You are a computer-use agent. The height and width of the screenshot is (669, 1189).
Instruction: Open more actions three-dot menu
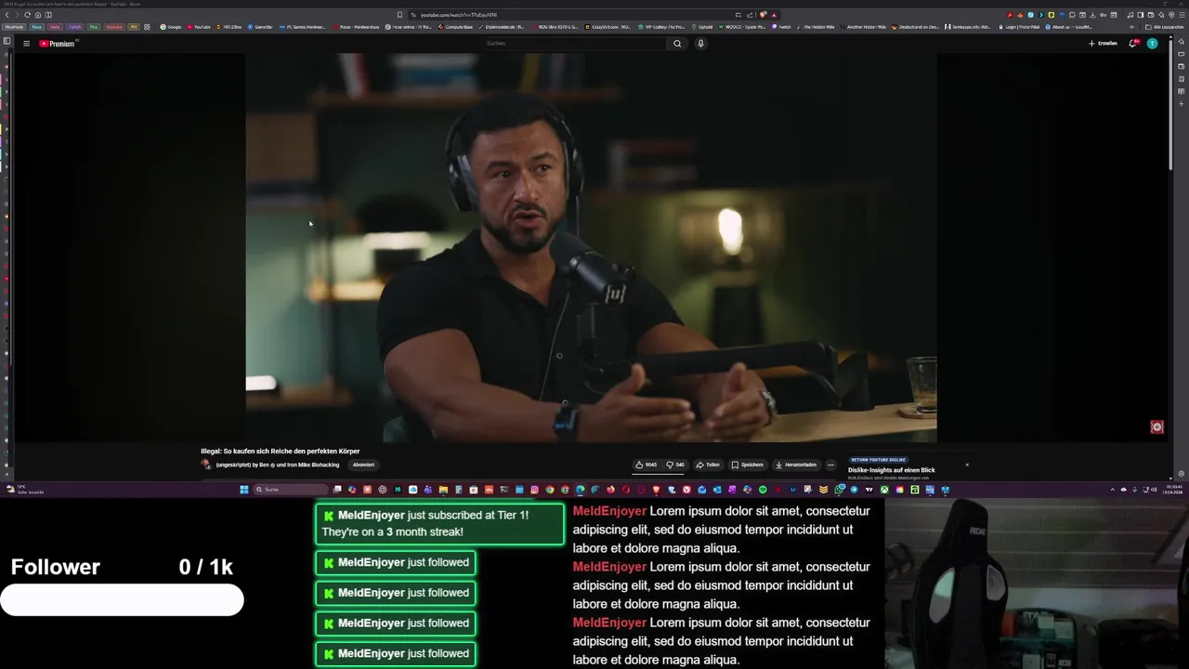830,465
